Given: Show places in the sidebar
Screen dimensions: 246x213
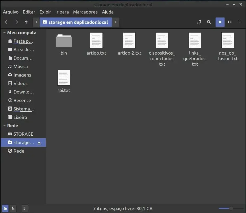Looking at the screenshot, I should click(x=5, y=208).
